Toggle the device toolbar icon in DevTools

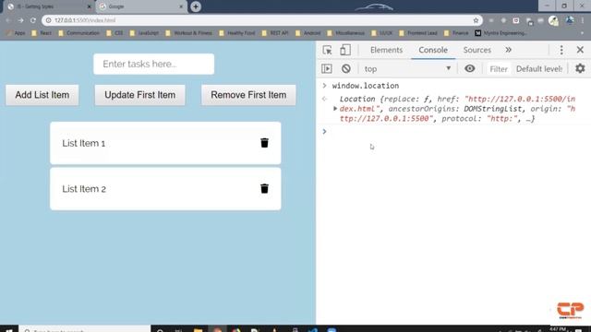tap(345, 50)
